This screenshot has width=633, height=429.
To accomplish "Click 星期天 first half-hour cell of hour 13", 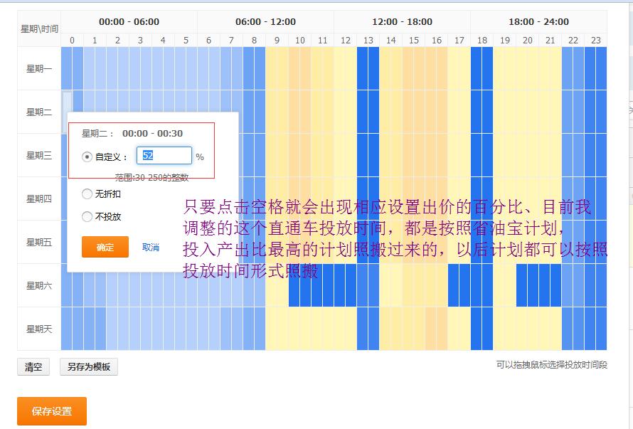I will coord(363,329).
